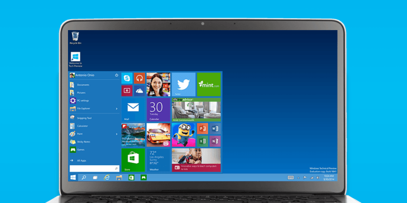The width and height of the screenshot is (407, 203).
Task: Open Task View on the taskbar
Action: click(95, 177)
